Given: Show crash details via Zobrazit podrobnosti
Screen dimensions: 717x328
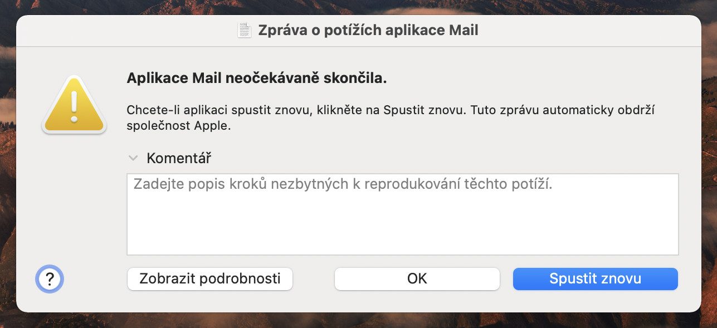Looking at the screenshot, I should 210,278.
